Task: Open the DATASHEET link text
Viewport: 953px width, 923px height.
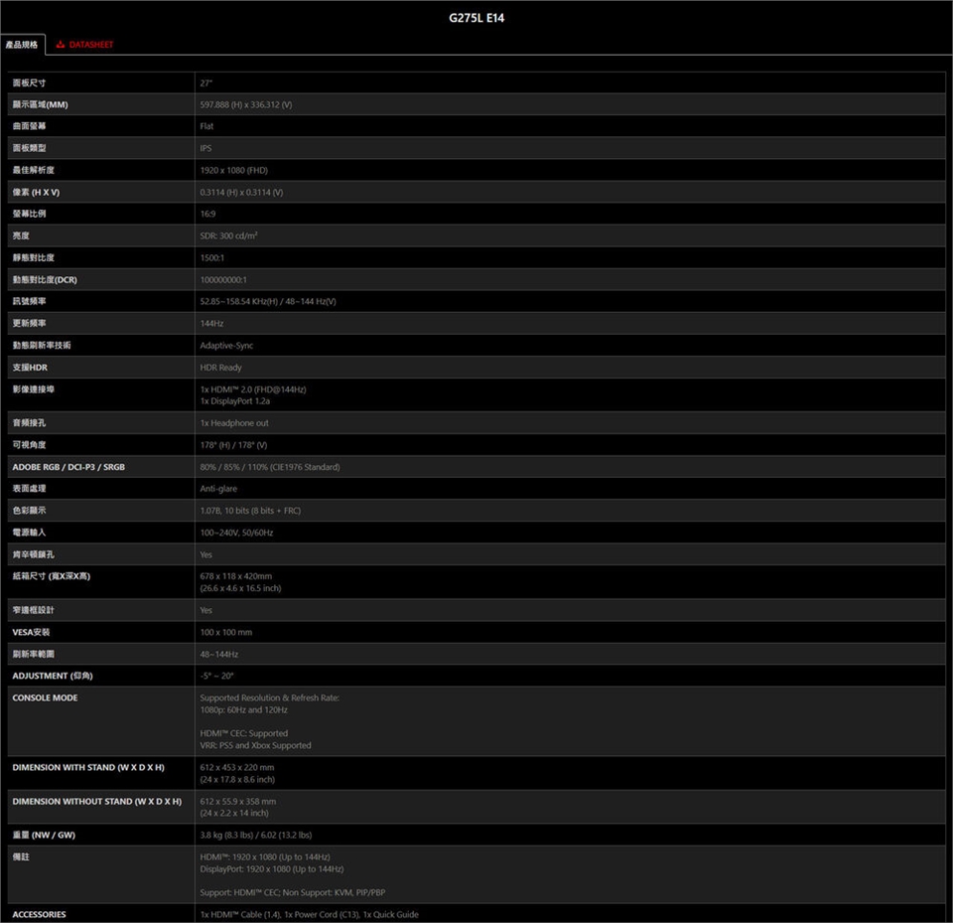Action: click(90, 45)
